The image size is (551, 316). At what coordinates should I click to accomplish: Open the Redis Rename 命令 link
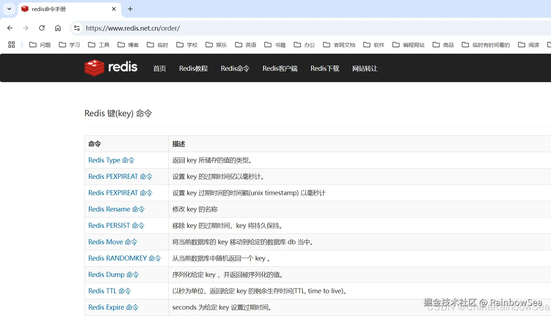click(116, 209)
